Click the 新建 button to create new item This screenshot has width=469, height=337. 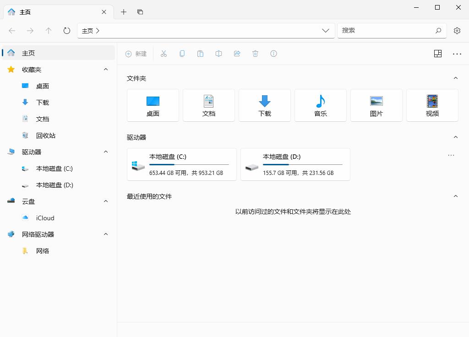click(136, 54)
